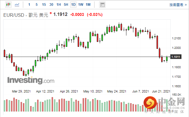Viewport: 189px width, 117px height.
Task: Click the Jun 7, 2021 date label
Action: [x=141, y=91]
